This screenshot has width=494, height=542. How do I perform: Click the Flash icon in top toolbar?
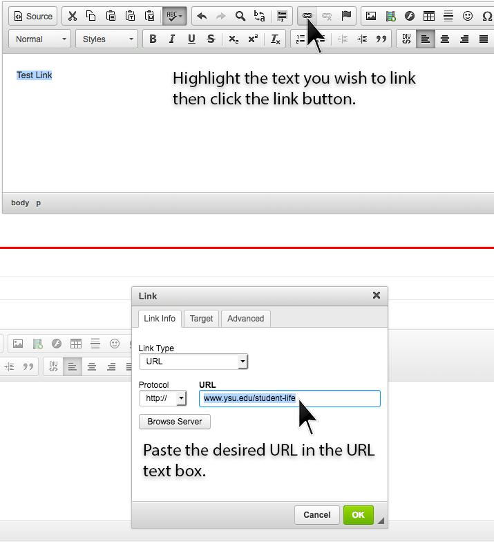coord(410,16)
